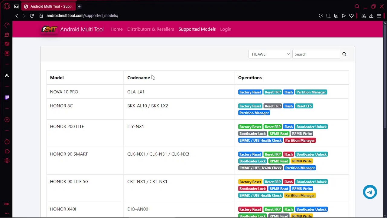Open the profile account icon

point(364,16)
